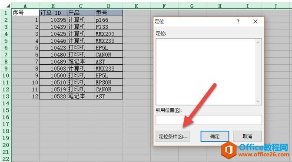Screen dimensions: 292x162
Task: Select the MMX200 model cell
Action: [x=109, y=33]
